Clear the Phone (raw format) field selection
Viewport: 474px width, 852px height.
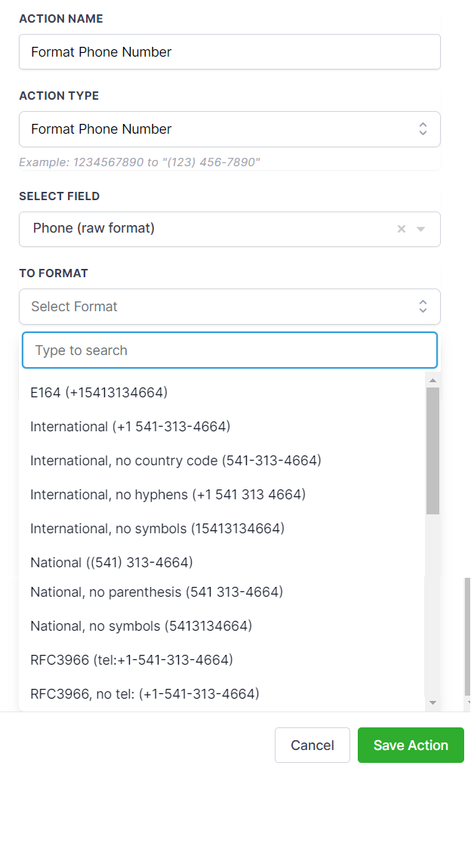click(x=402, y=229)
